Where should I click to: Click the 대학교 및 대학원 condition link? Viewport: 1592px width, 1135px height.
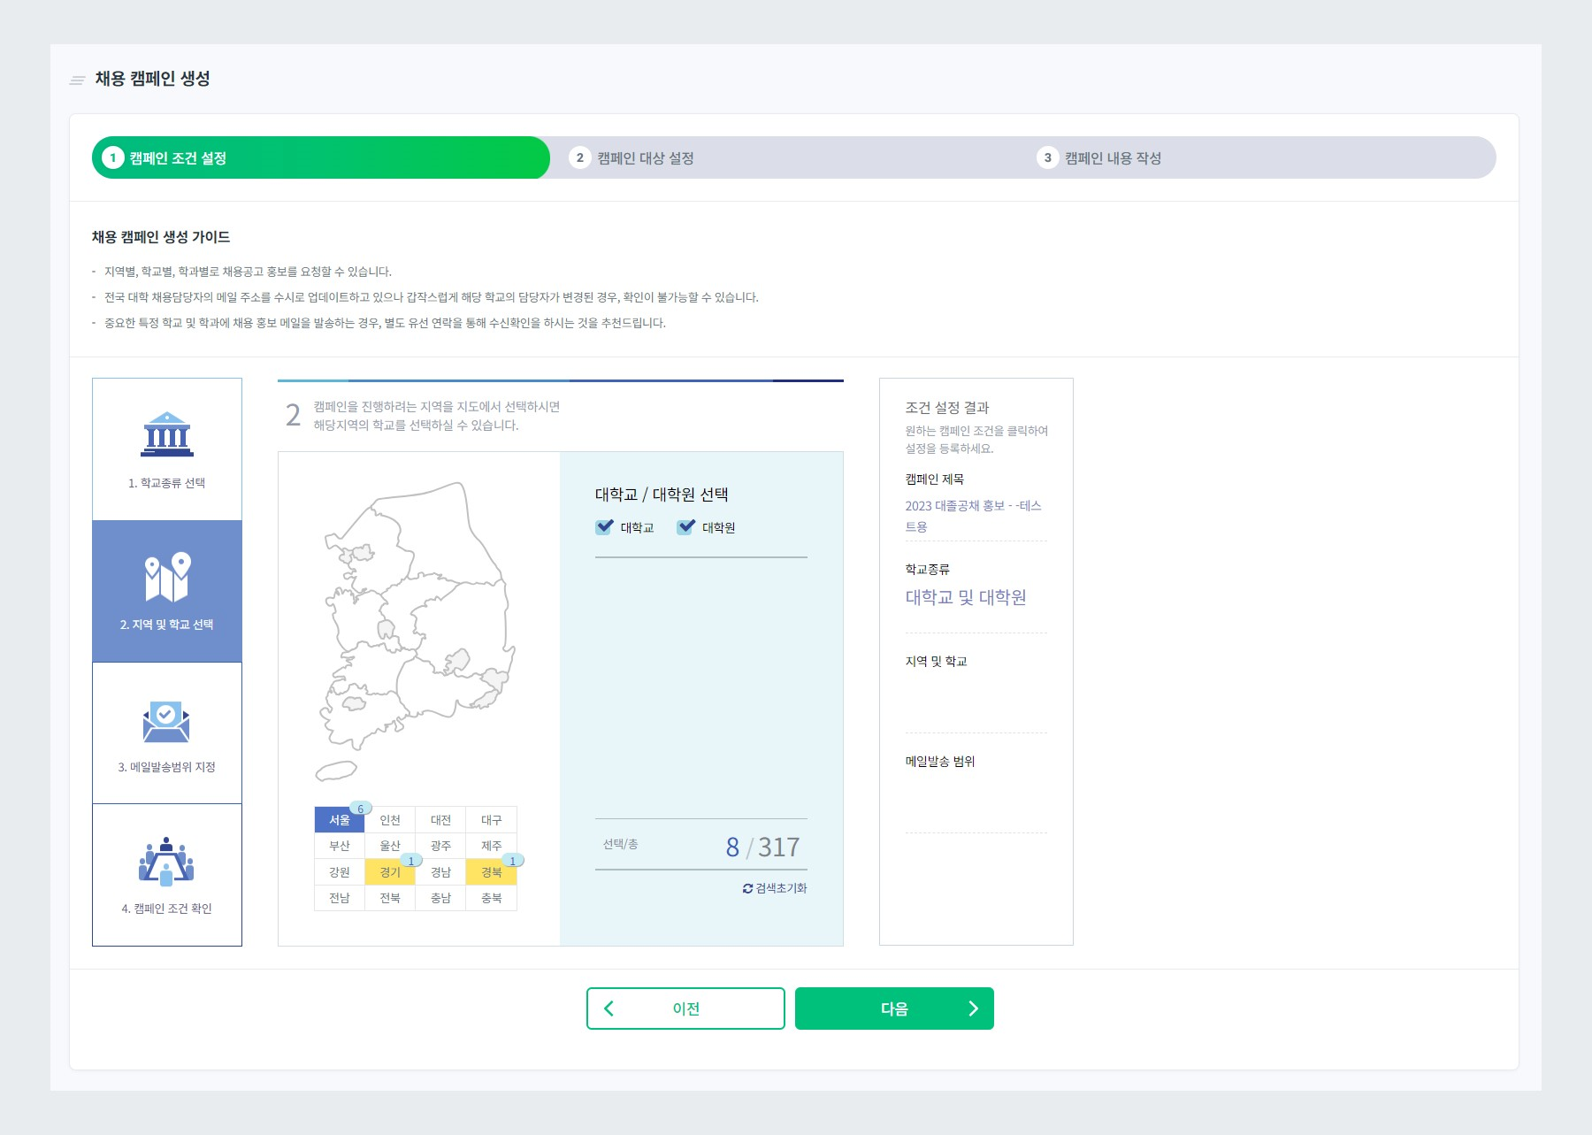pos(966,597)
